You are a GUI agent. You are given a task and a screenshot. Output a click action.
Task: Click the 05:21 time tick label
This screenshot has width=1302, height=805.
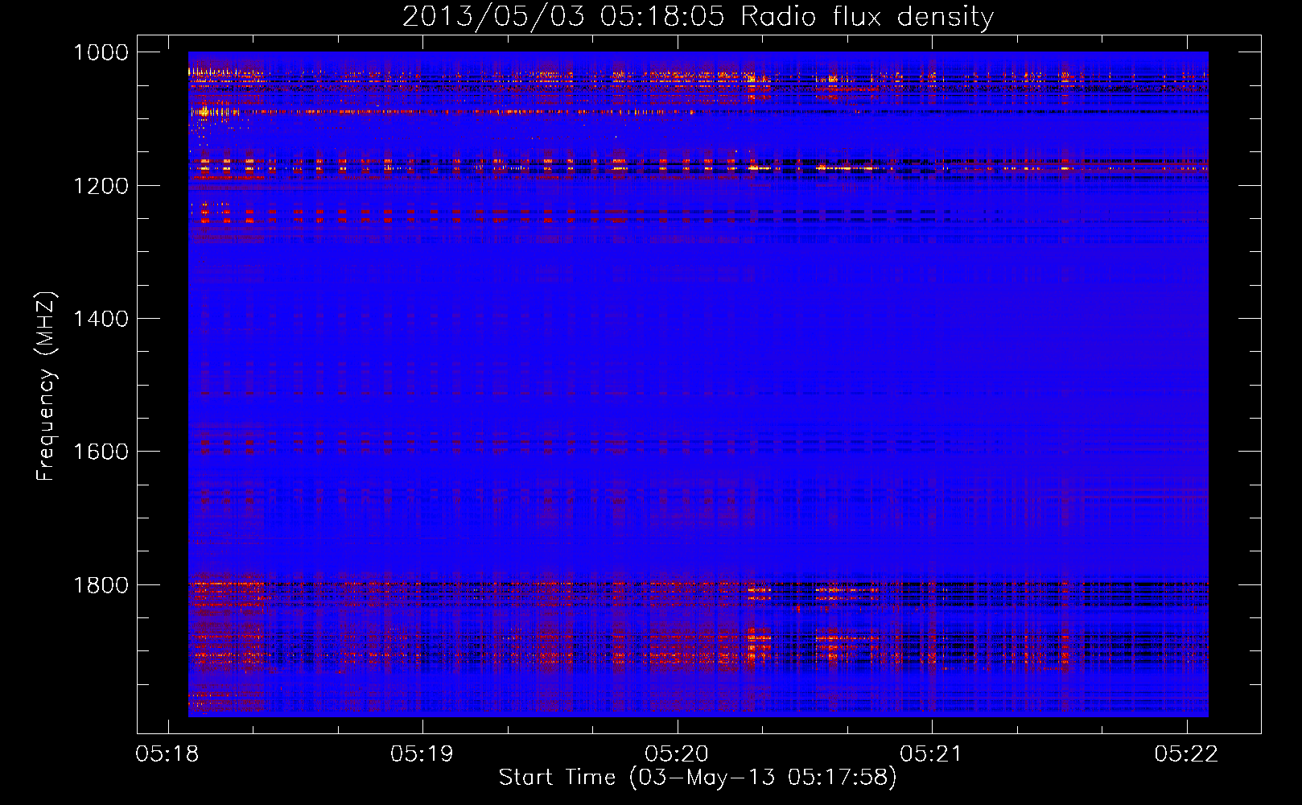click(x=931, y=753)
